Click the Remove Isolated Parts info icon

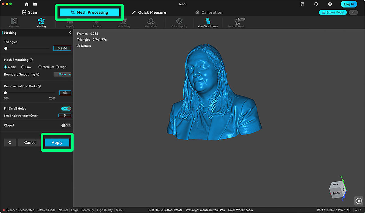tap(39, 86)
